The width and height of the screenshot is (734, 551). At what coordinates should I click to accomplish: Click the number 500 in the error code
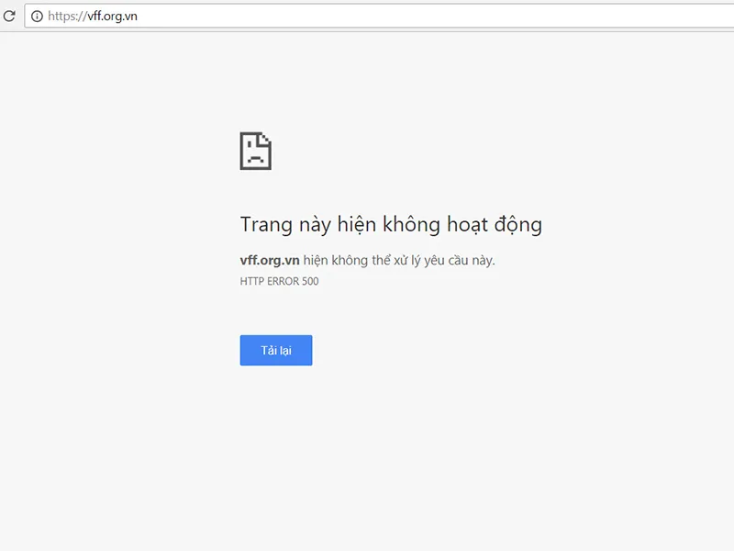coord(310,281)
